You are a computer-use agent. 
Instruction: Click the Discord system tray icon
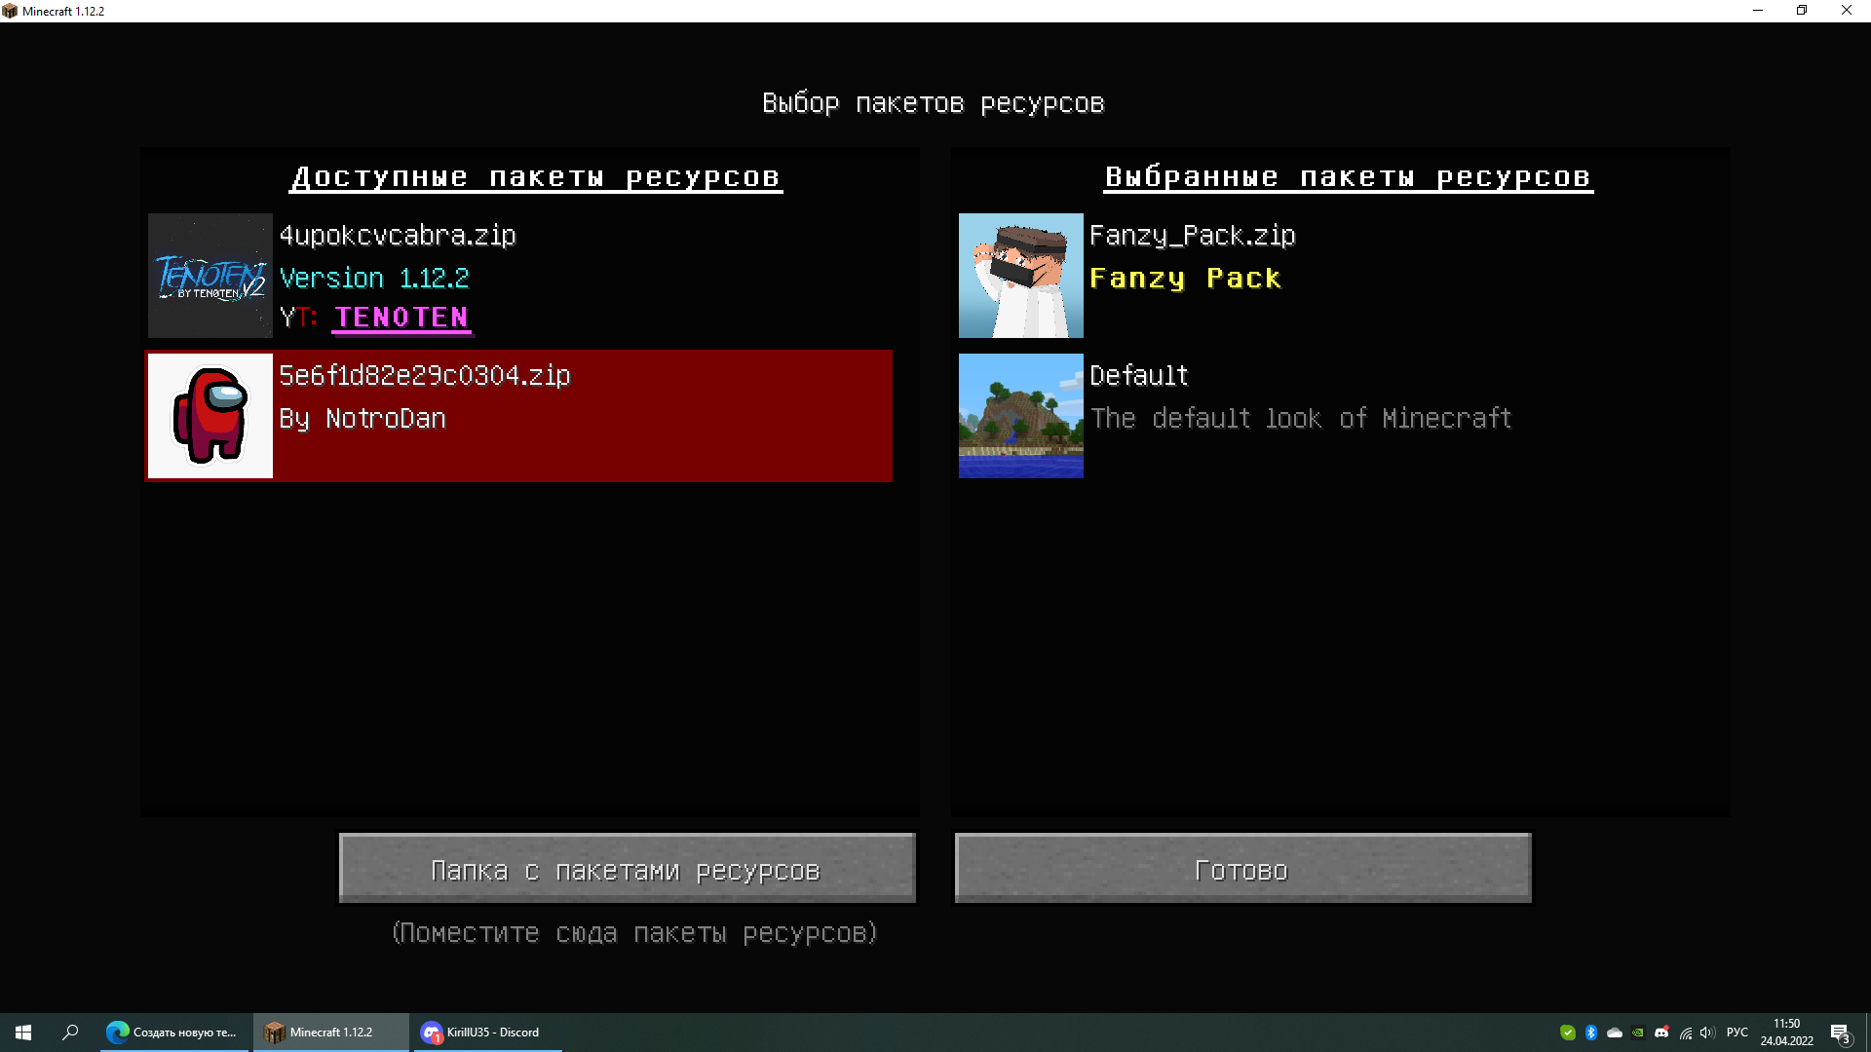1661,1033
